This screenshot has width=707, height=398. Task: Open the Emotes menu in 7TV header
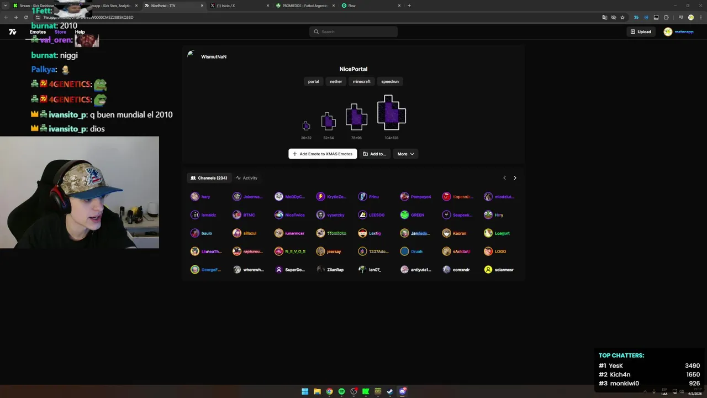point(38,32)
